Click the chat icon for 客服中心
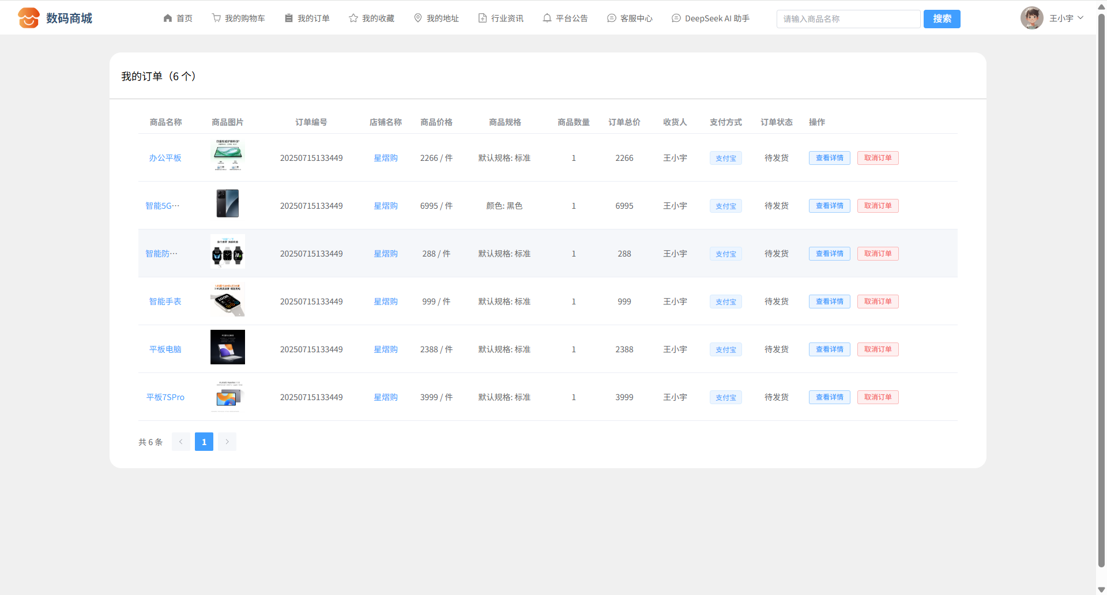The image size is (1107, 595). tap(612, 18)
